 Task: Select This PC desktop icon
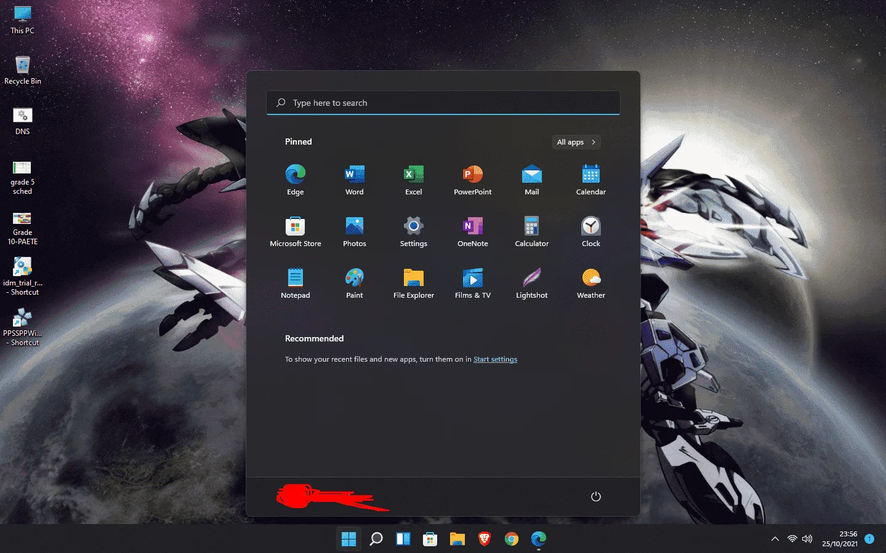(22, 20)
